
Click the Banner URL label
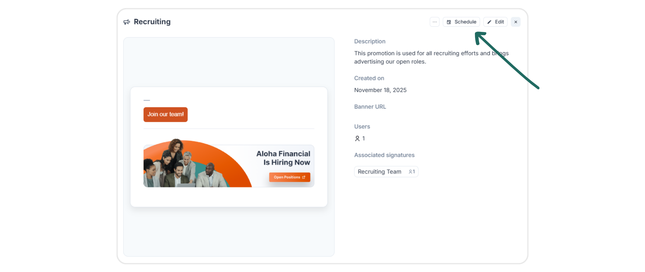click(370, 107)
